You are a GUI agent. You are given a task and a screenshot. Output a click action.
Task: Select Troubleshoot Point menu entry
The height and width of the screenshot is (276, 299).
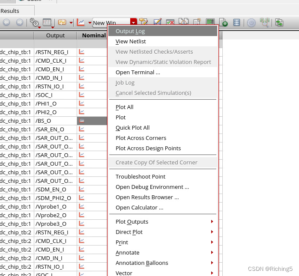click(x=163, y=176)
